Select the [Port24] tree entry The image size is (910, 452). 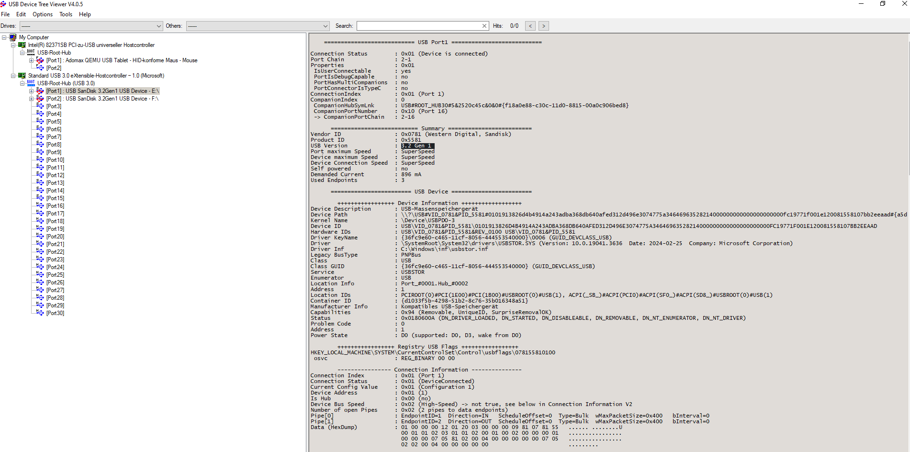55,267
